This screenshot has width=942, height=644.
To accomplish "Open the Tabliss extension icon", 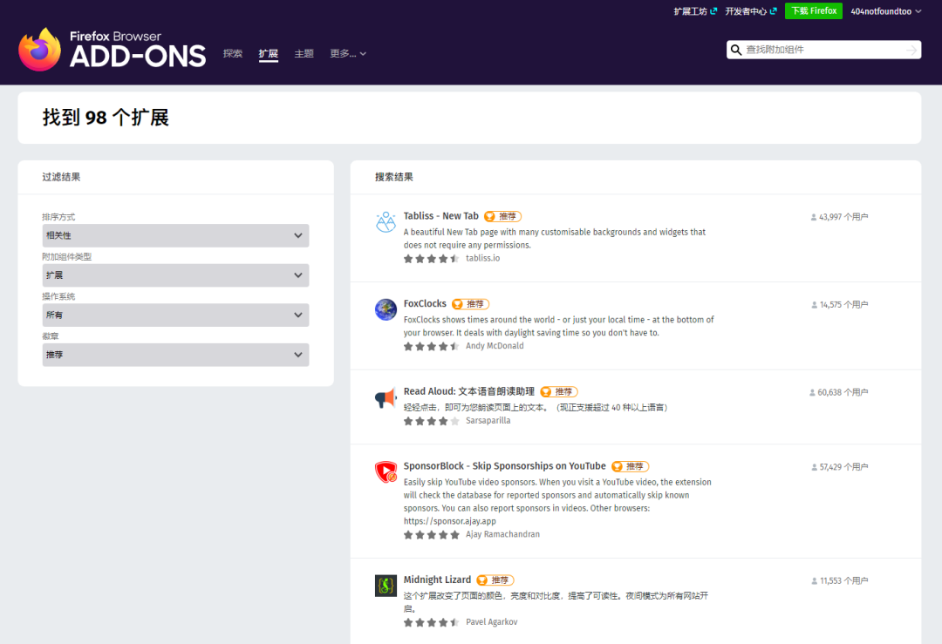I will [x=386, y=221].
